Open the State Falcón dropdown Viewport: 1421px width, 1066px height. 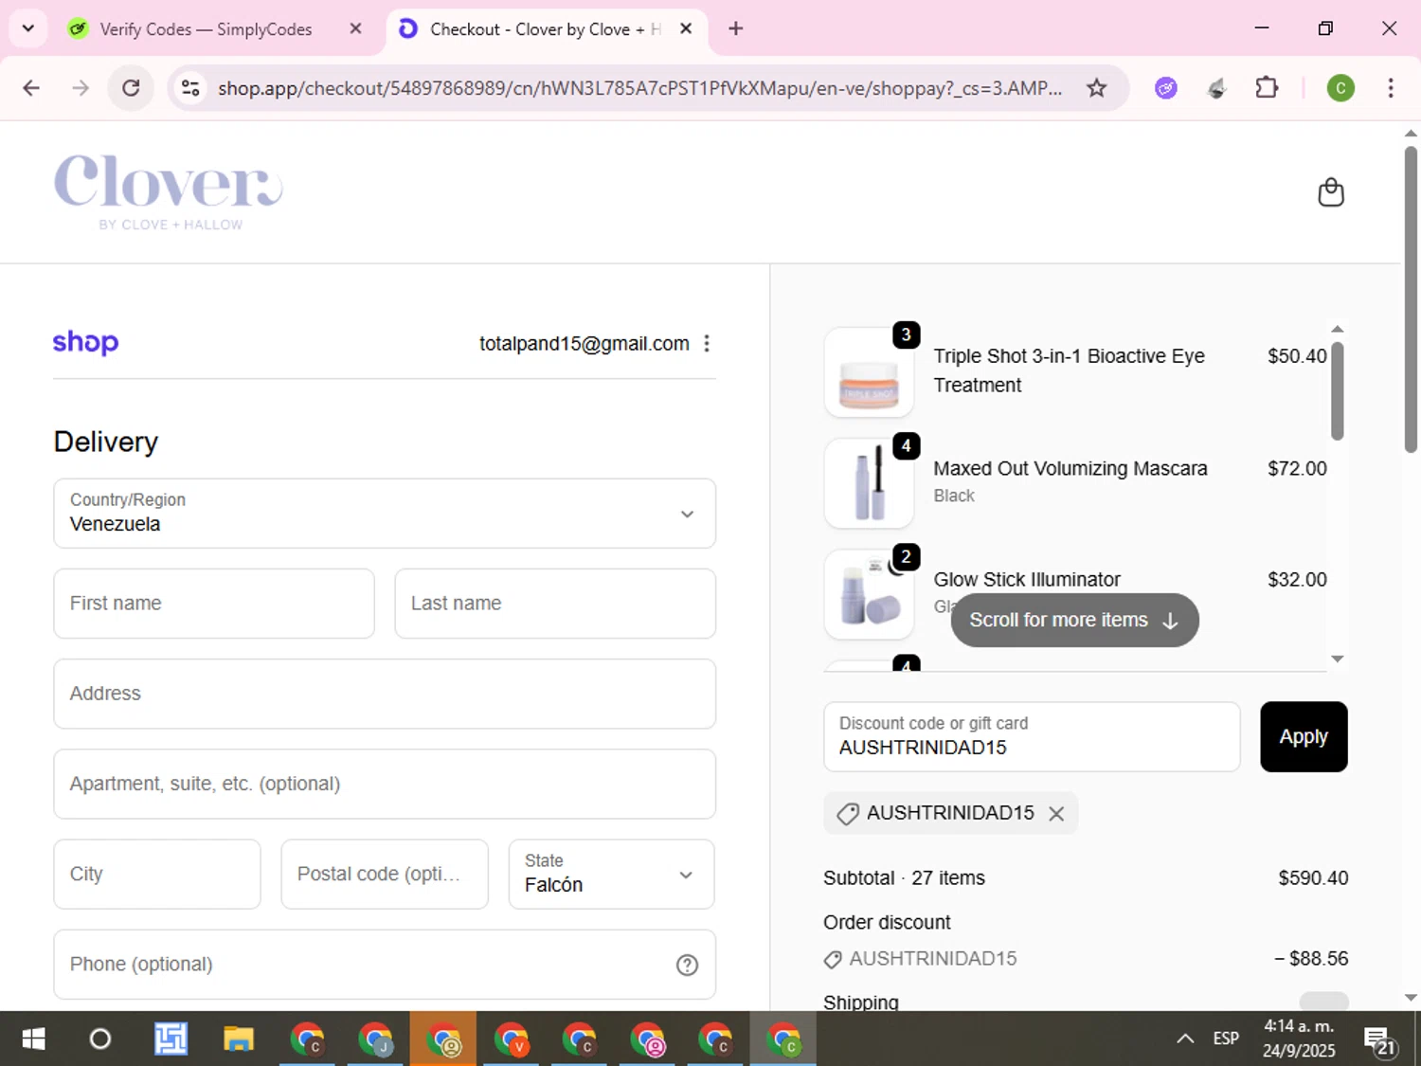point(611,874)
